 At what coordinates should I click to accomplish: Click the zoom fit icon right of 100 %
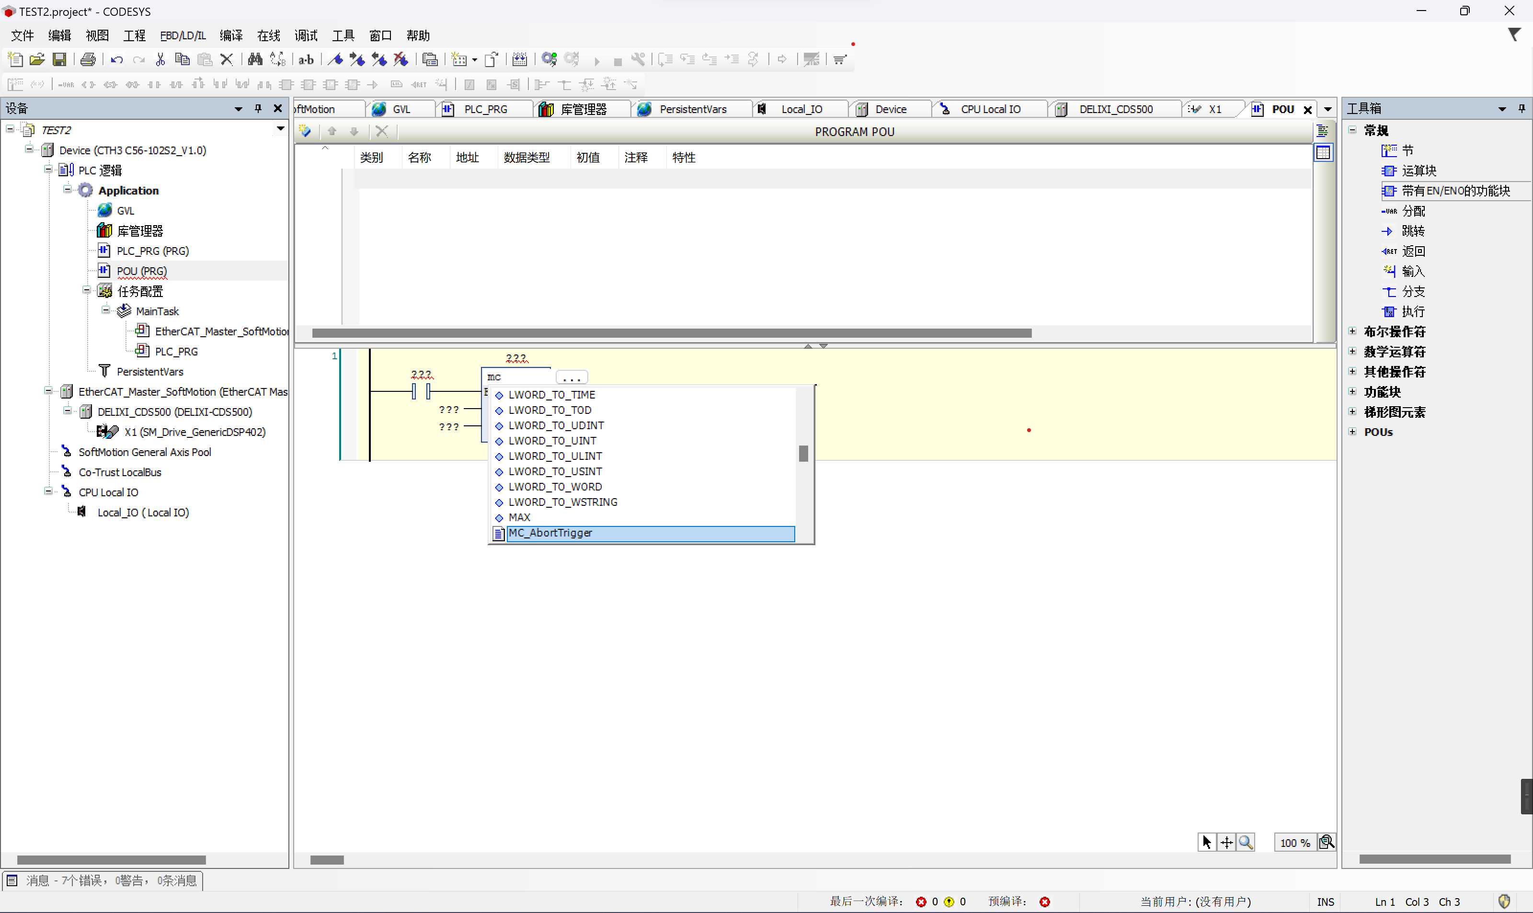[x=1327, y=842]
